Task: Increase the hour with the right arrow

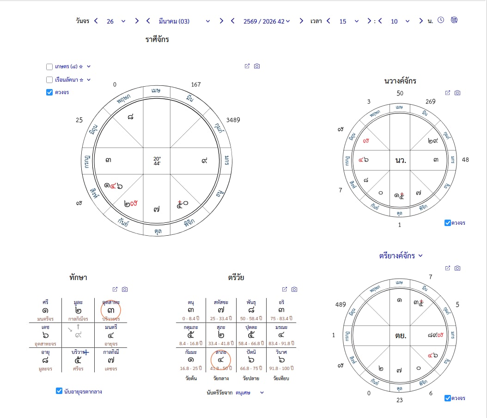Action: click(x=369, y=21)
